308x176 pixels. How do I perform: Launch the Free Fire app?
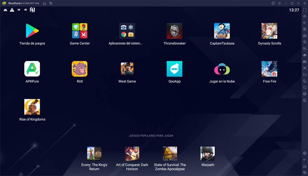point(269,69)
